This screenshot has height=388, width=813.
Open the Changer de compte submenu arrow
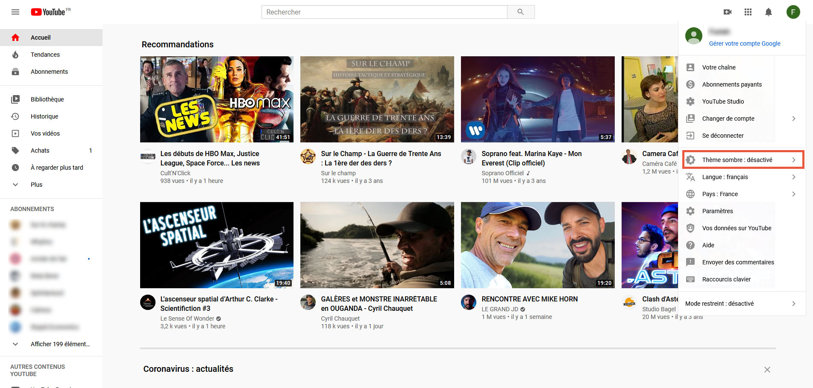point(794,119)
